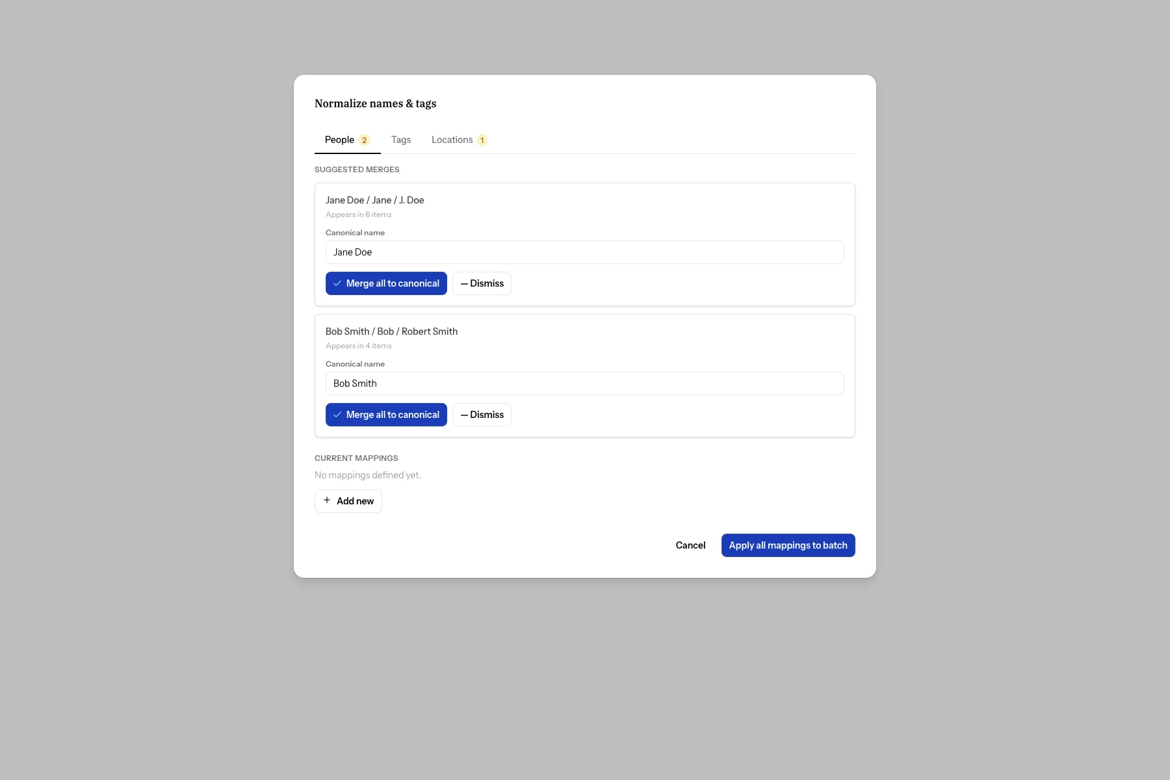Click the "Appears in 6 items" text

359,214
